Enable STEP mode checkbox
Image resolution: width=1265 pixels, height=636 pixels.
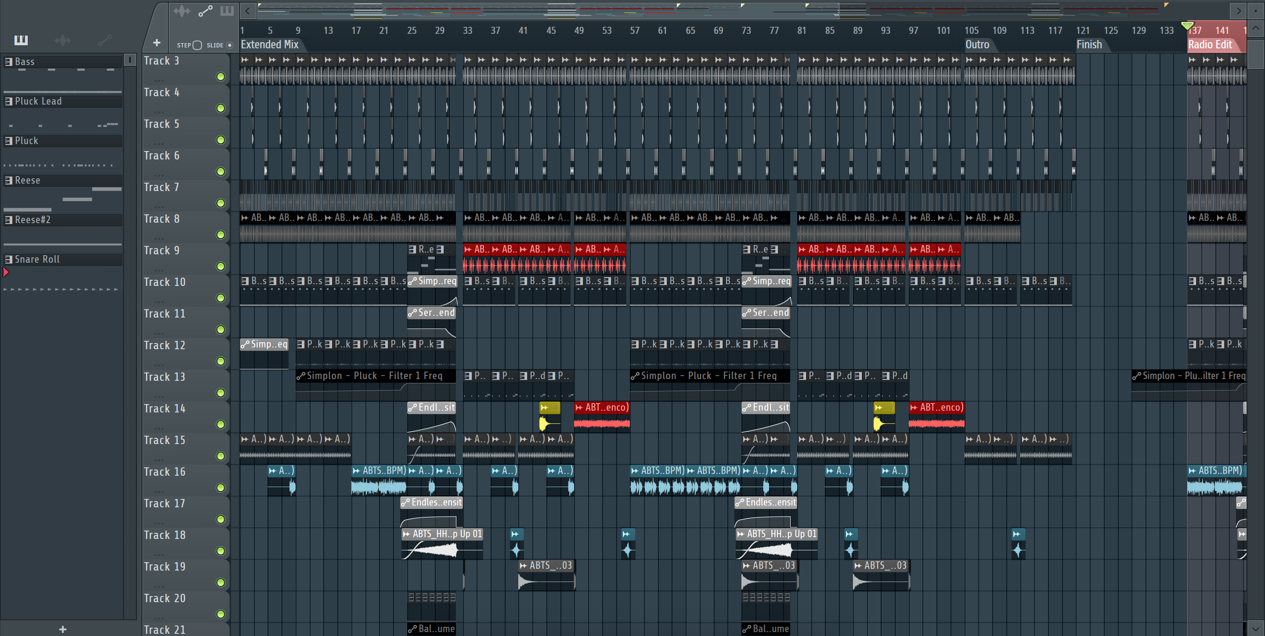coord(197,45)
